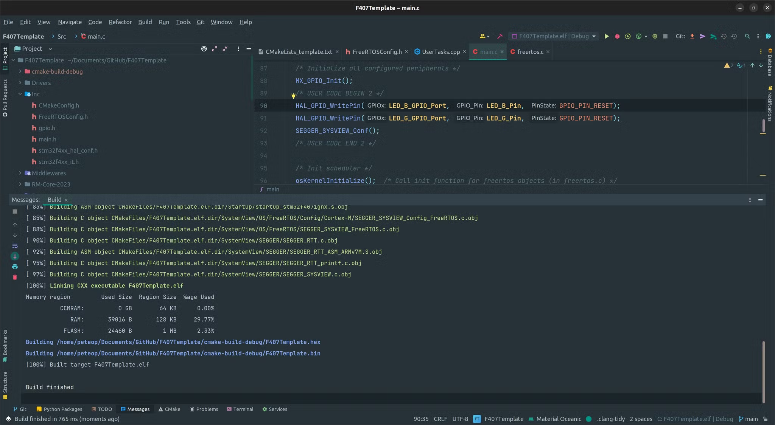Viewport: 775px width, 425px height.
Task: Collapse the Inc folder
Action: click(x=20, y=94)
